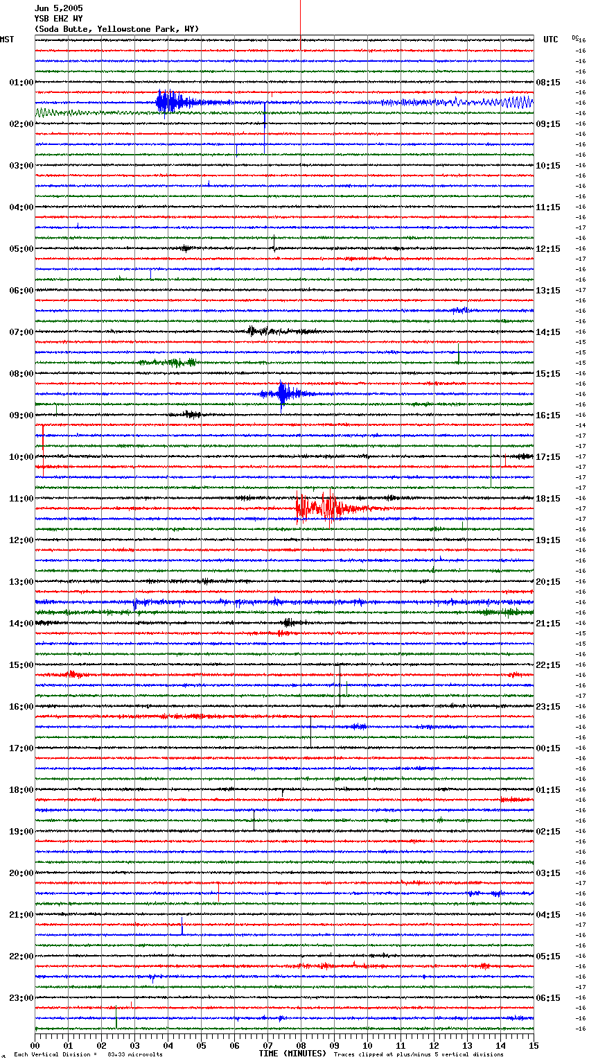The image size is (589, 1064).
Task: Select the 09:00 MST time label
Action: 21,415
